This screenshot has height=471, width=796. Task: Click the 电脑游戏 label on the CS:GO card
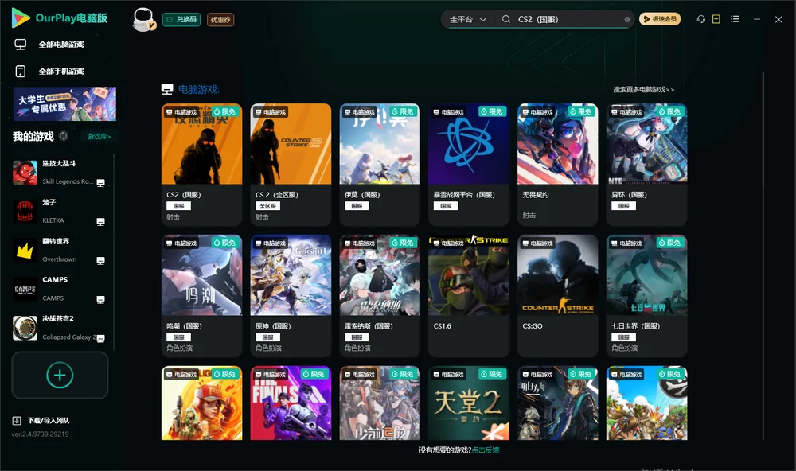538,243
